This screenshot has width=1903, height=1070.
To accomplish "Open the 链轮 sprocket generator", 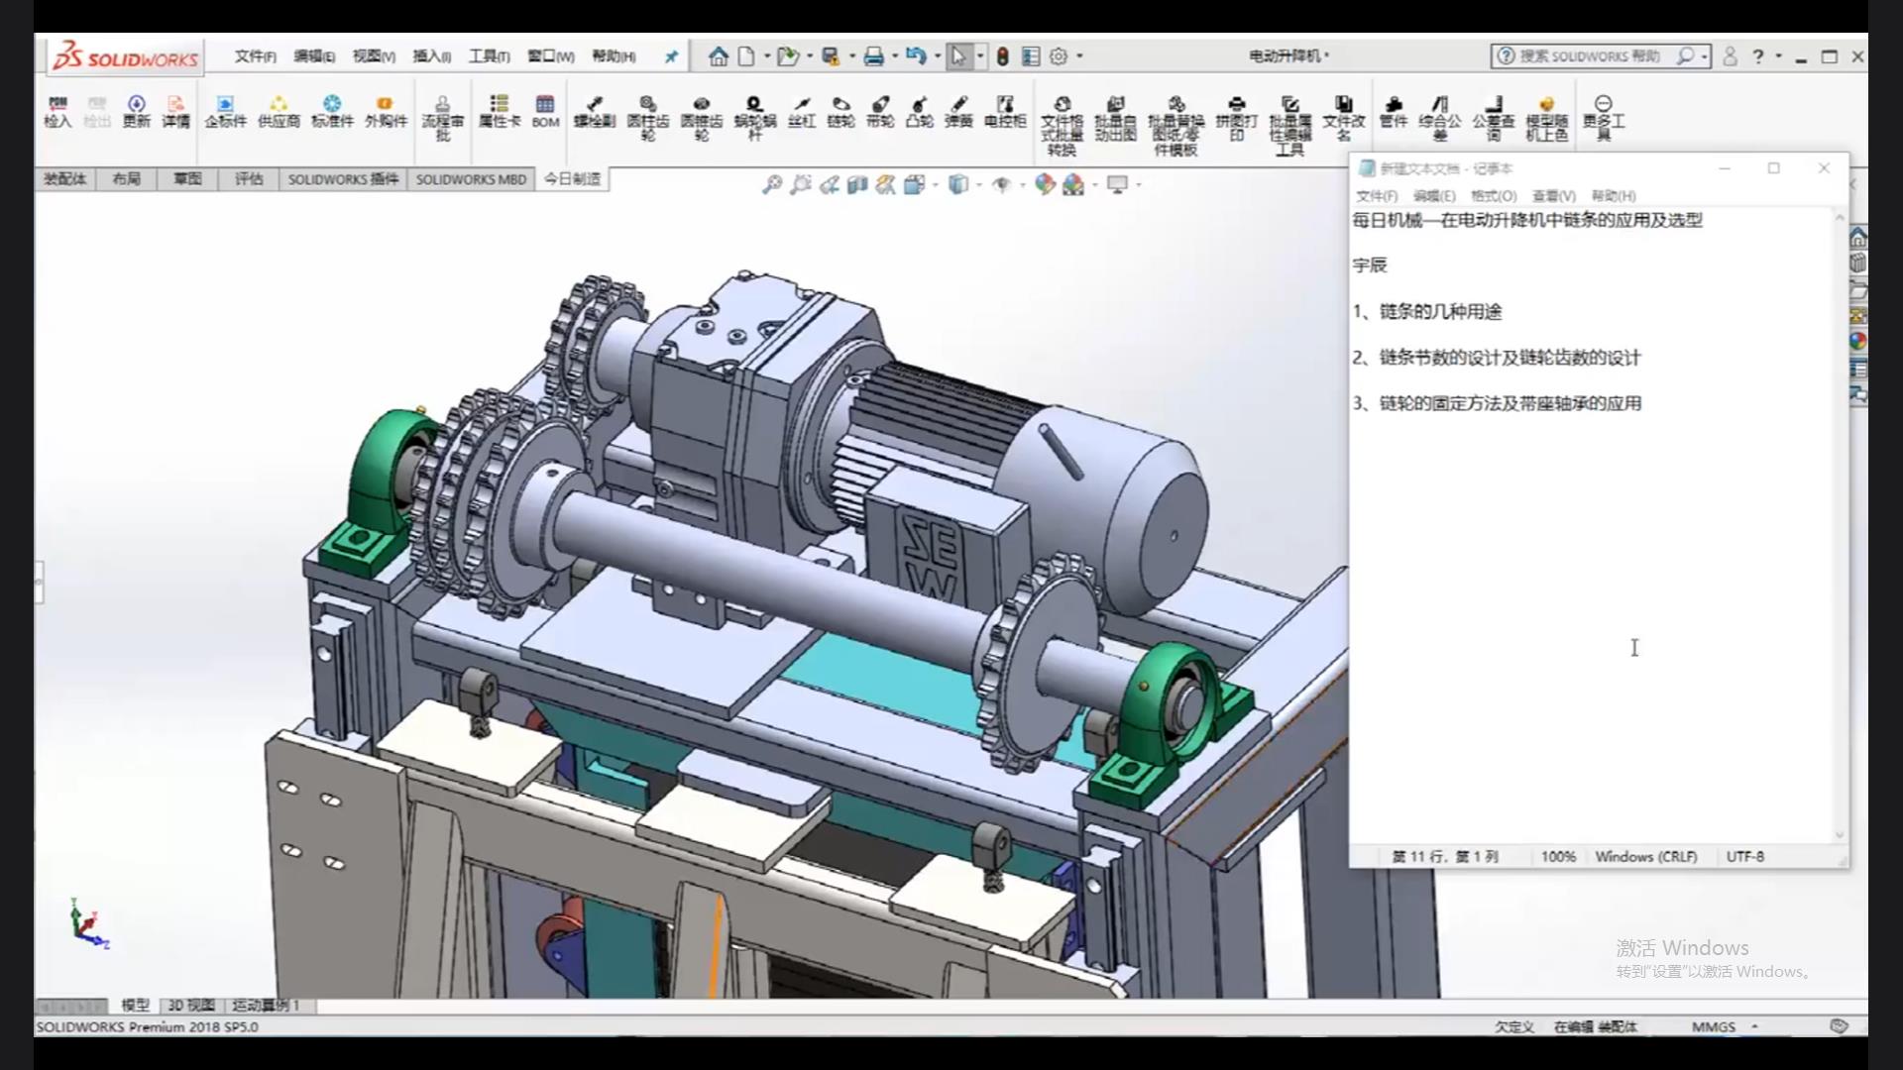I will (840, 112).
